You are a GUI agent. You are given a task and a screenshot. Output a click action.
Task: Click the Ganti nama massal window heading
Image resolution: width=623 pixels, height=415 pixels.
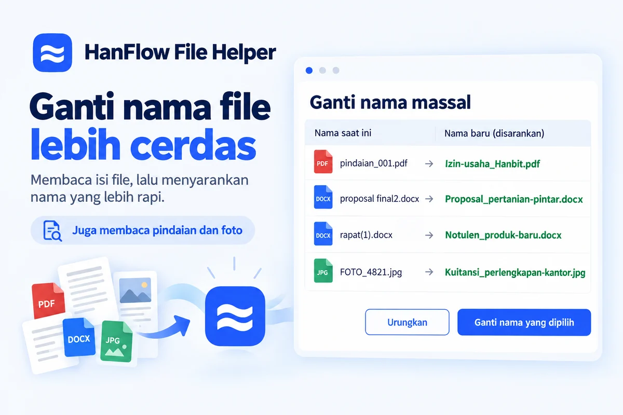(x=390, y=102)
